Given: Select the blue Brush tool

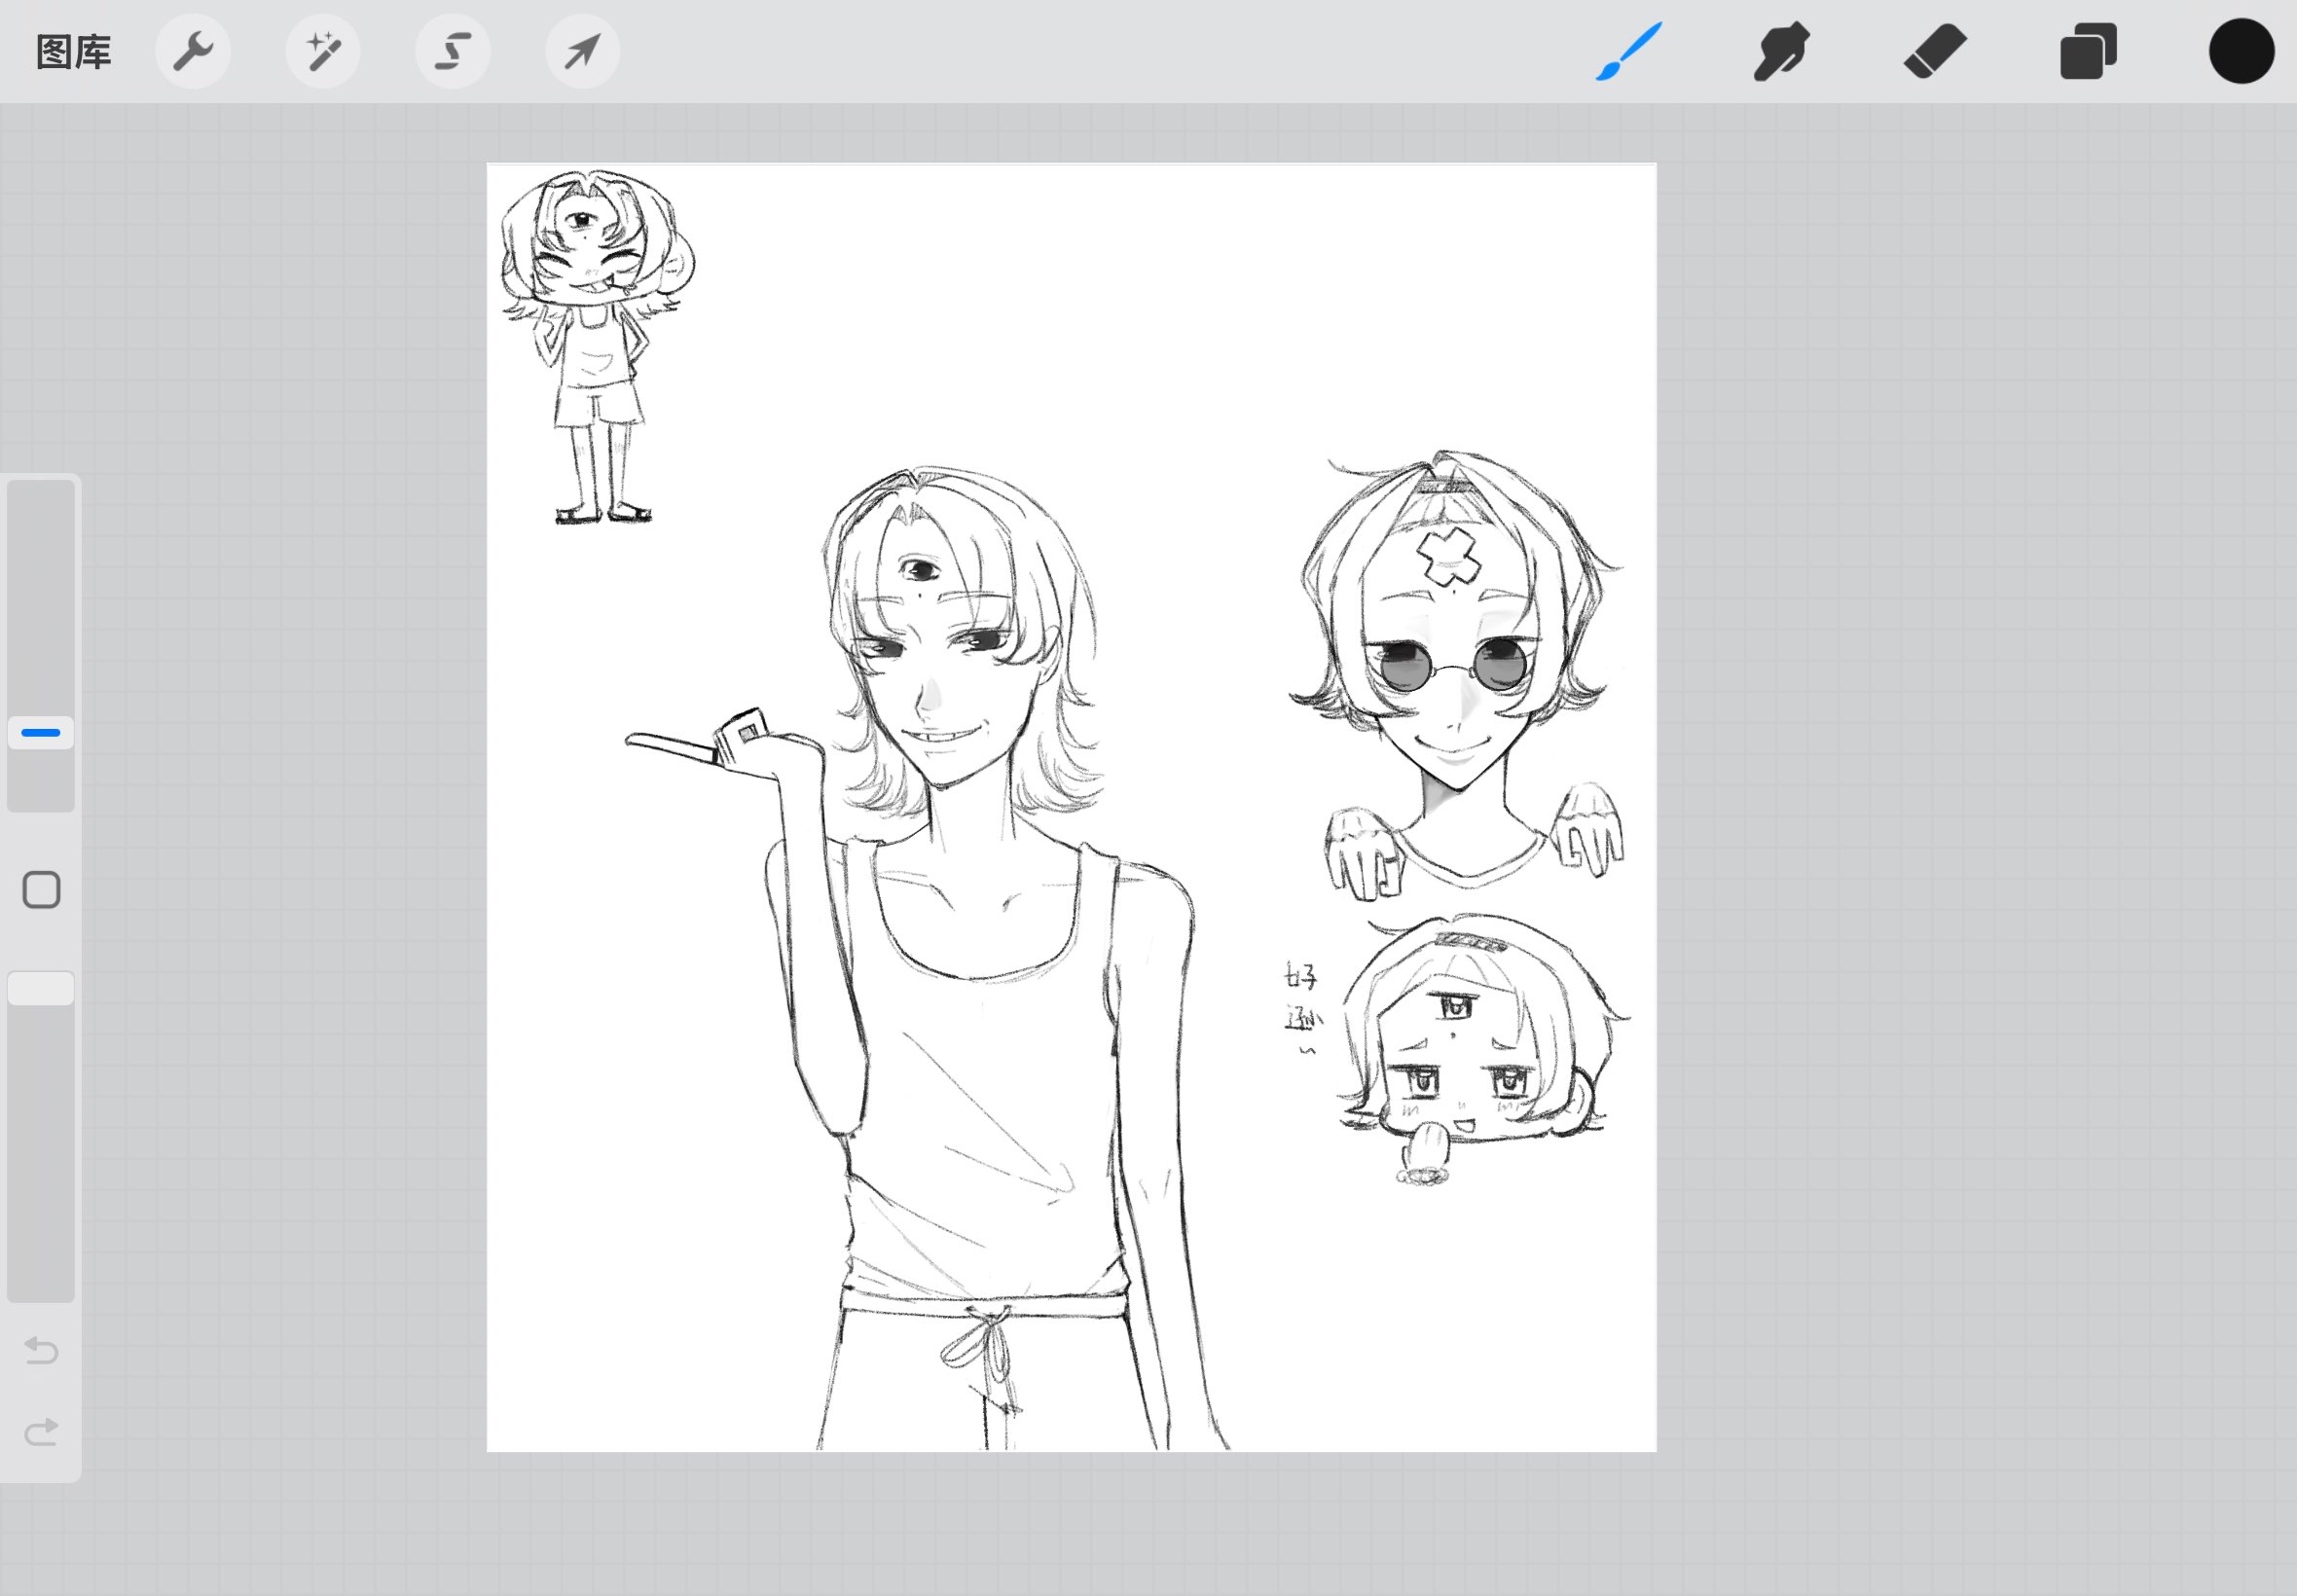Looking at the screenshot, I should click(x=1628, y=52).
